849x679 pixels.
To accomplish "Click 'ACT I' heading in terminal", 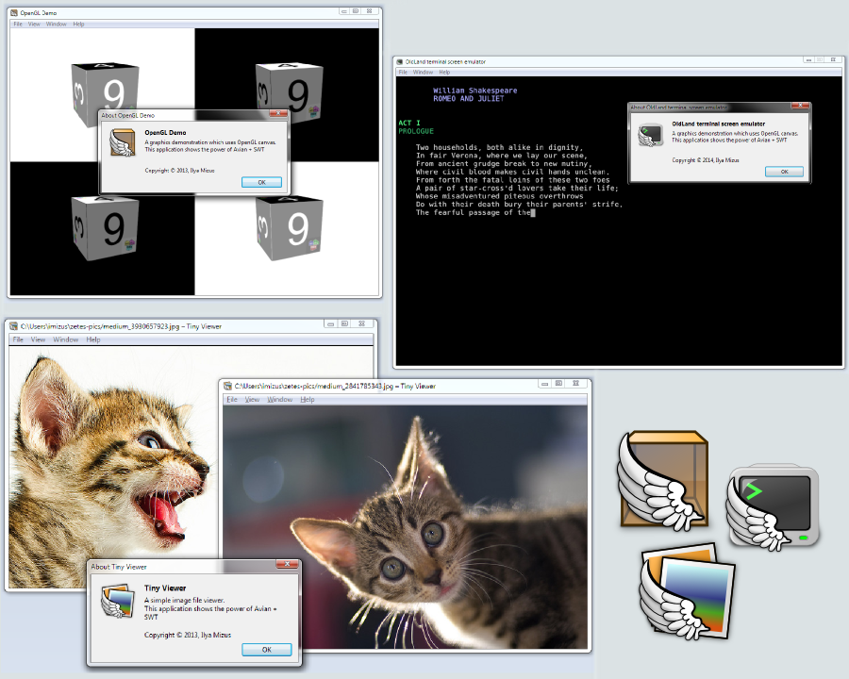I will pyautogui.click(x=409, y=123).
